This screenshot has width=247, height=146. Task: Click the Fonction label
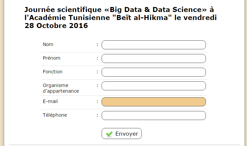click(x=52, y=72)
